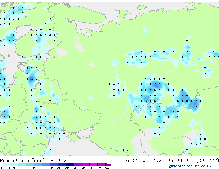The width and height of the screenshot is (219, 169).
Task: Click the legend swatch between 2 and 5
Action: coord(30,165)
